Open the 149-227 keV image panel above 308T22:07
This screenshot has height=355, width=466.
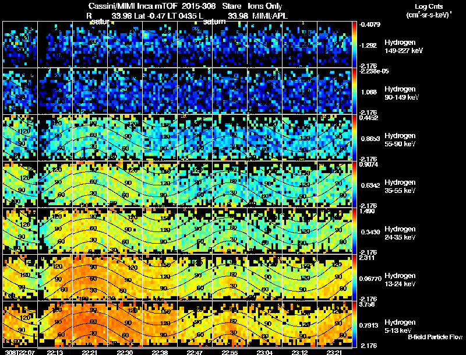[20, 45]
